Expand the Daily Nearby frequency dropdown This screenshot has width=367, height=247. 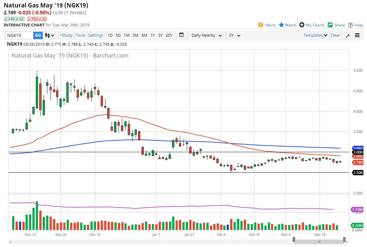[207, 35]
